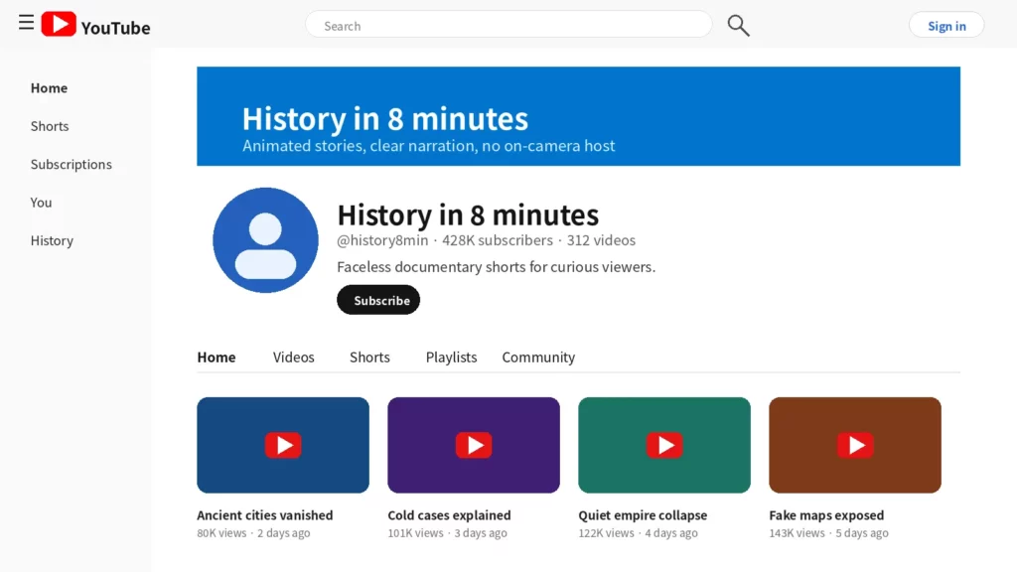Viewport: 1017px width, 572px height.
Task: Click the YouTube wordmark text
Action: tap(115, 28)
